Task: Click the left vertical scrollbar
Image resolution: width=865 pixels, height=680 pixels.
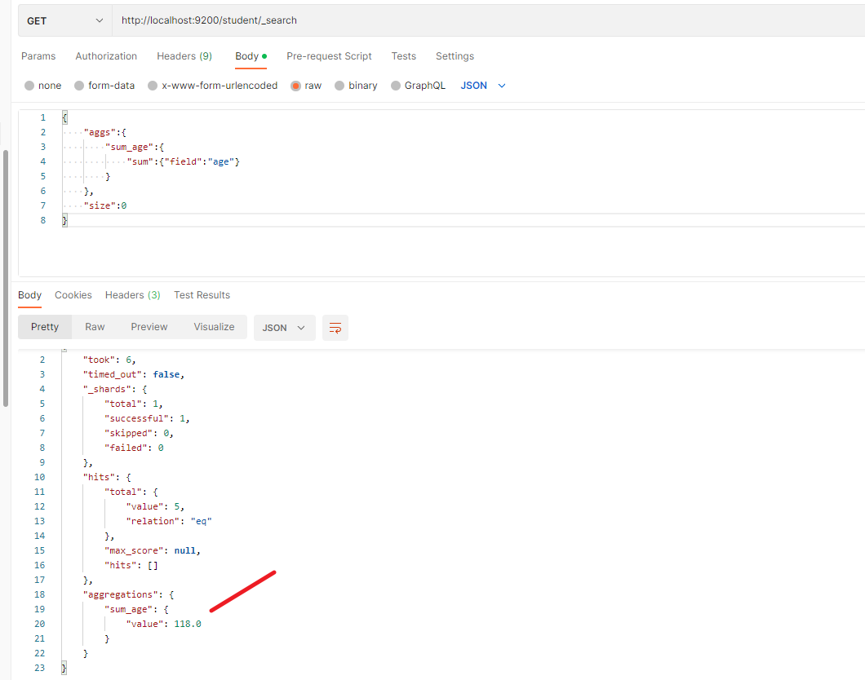Action: (6, 278)
